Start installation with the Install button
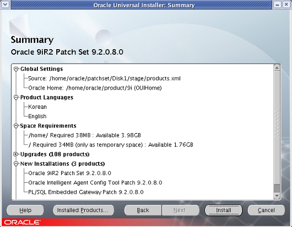The width and height of the screenshot is (292, 227). click(224, 210)
